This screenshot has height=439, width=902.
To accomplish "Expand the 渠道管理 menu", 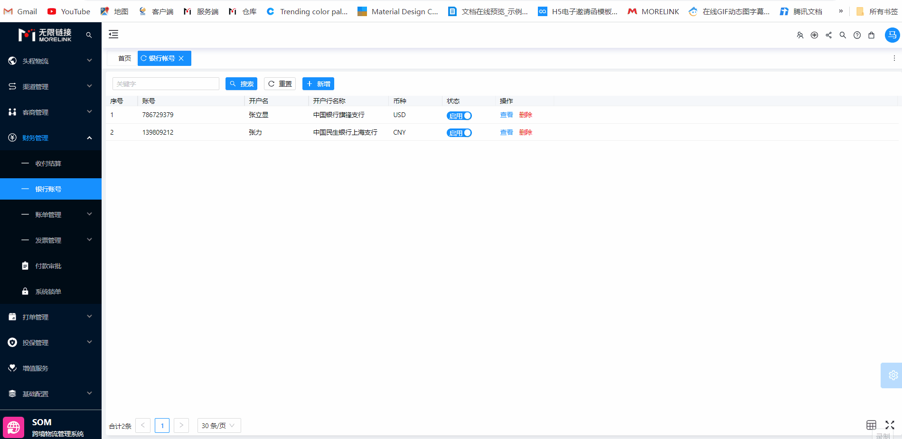I will (x=51, y=87).
